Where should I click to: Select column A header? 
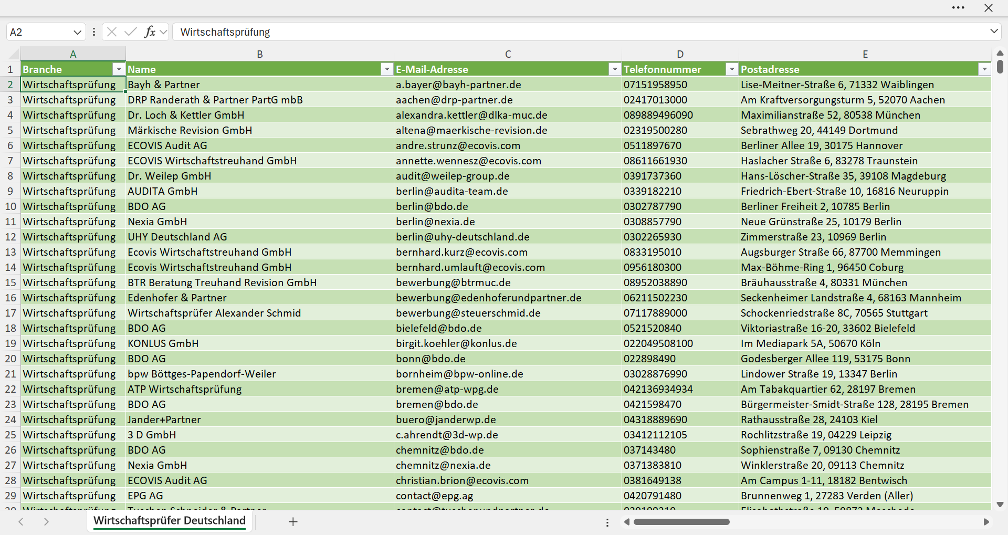pyautogui.click(x=73, y=54)
